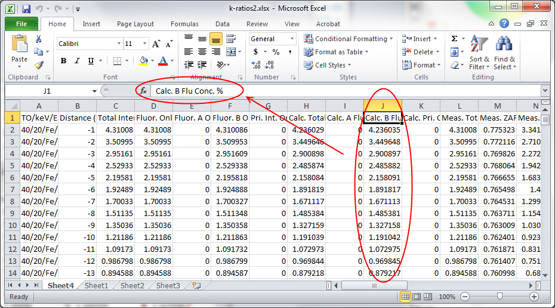Expand the General number format dropdown
555x308 pixels.
(292, 39)
